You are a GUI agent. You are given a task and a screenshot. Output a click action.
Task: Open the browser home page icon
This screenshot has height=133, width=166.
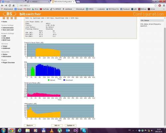(14, 6)
